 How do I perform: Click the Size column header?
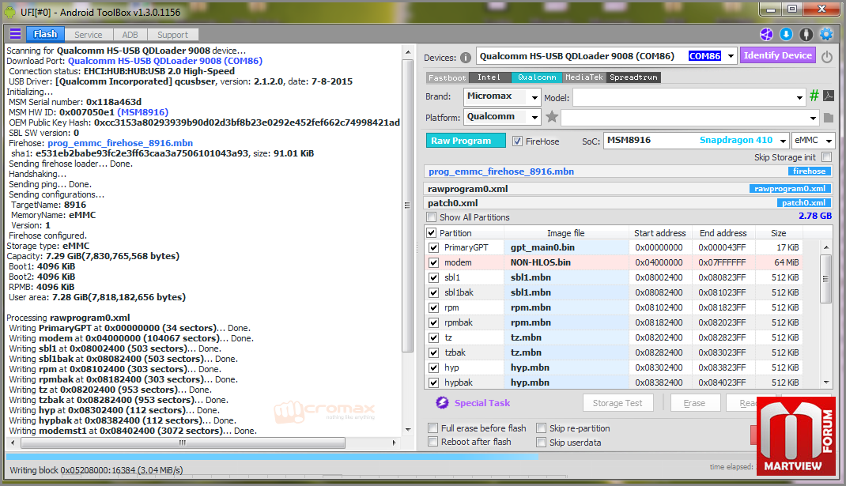tap(779, 233)
